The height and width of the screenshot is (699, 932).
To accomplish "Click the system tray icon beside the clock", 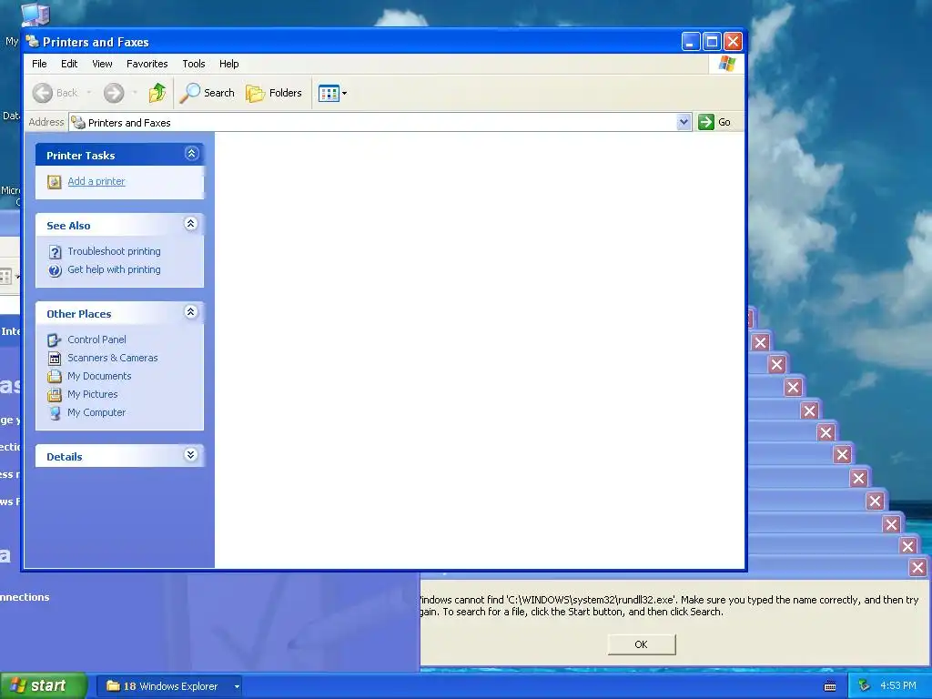I will pos(864,686).
